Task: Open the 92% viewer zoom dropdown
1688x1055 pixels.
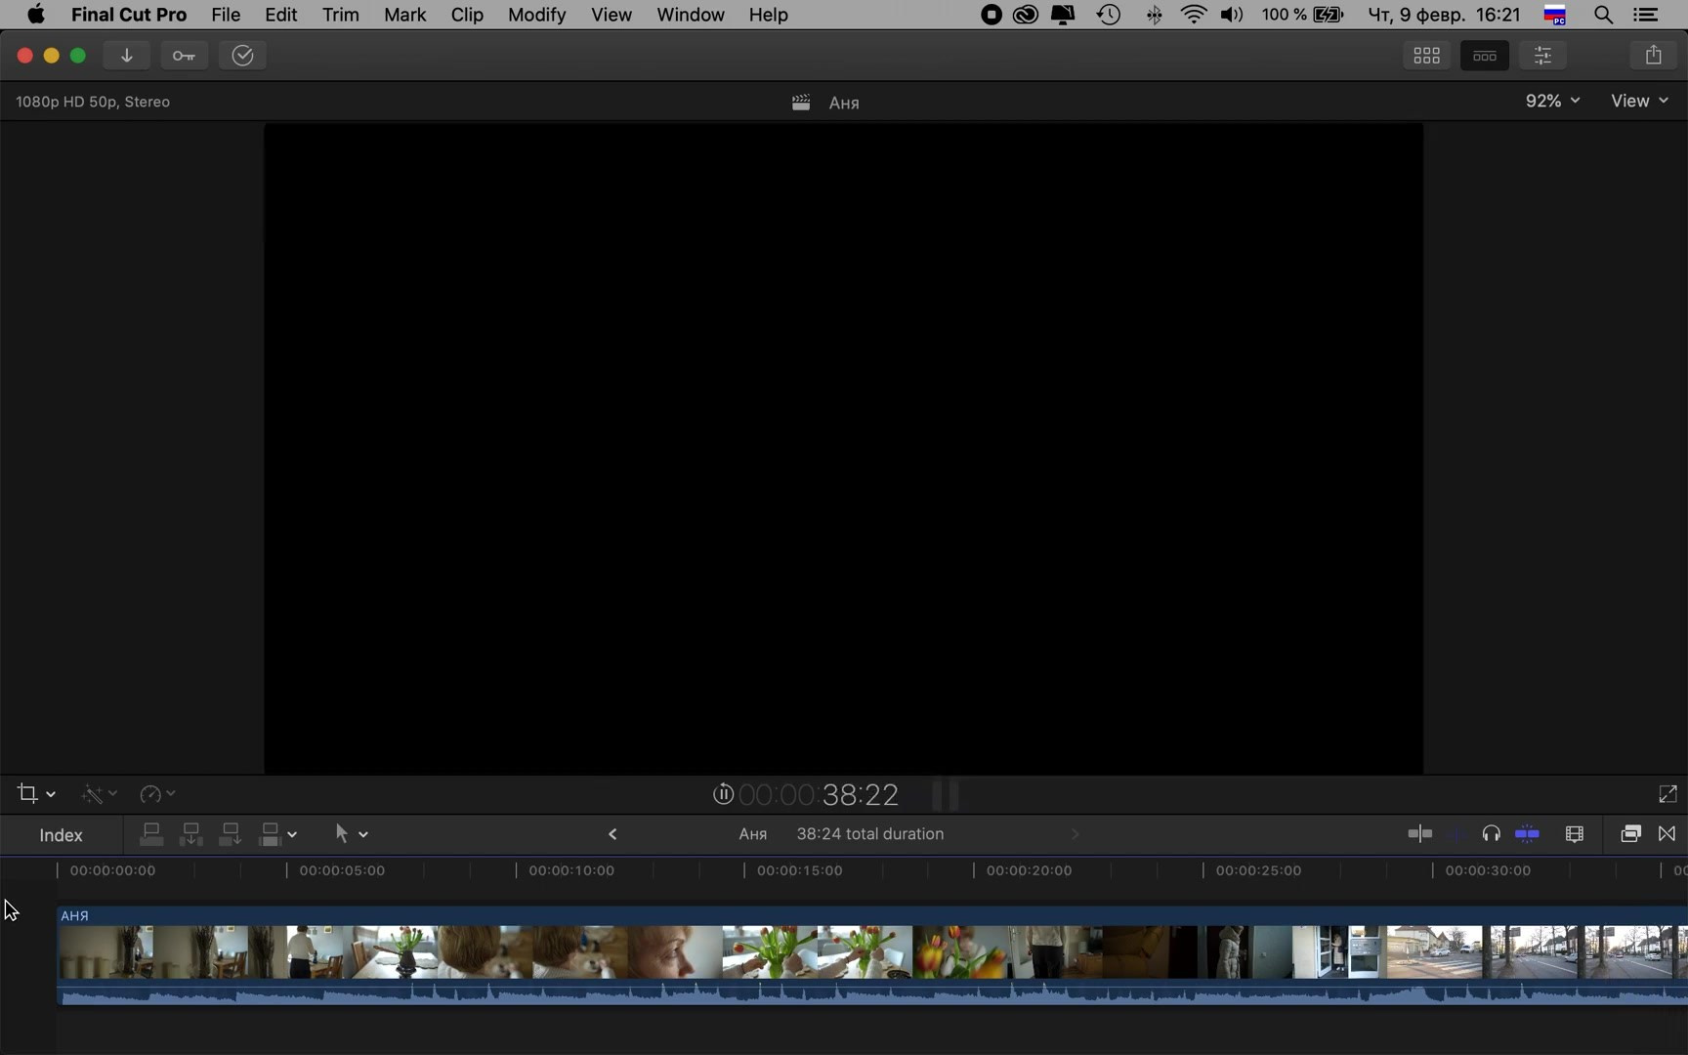Action: [x=1552, y=101]
